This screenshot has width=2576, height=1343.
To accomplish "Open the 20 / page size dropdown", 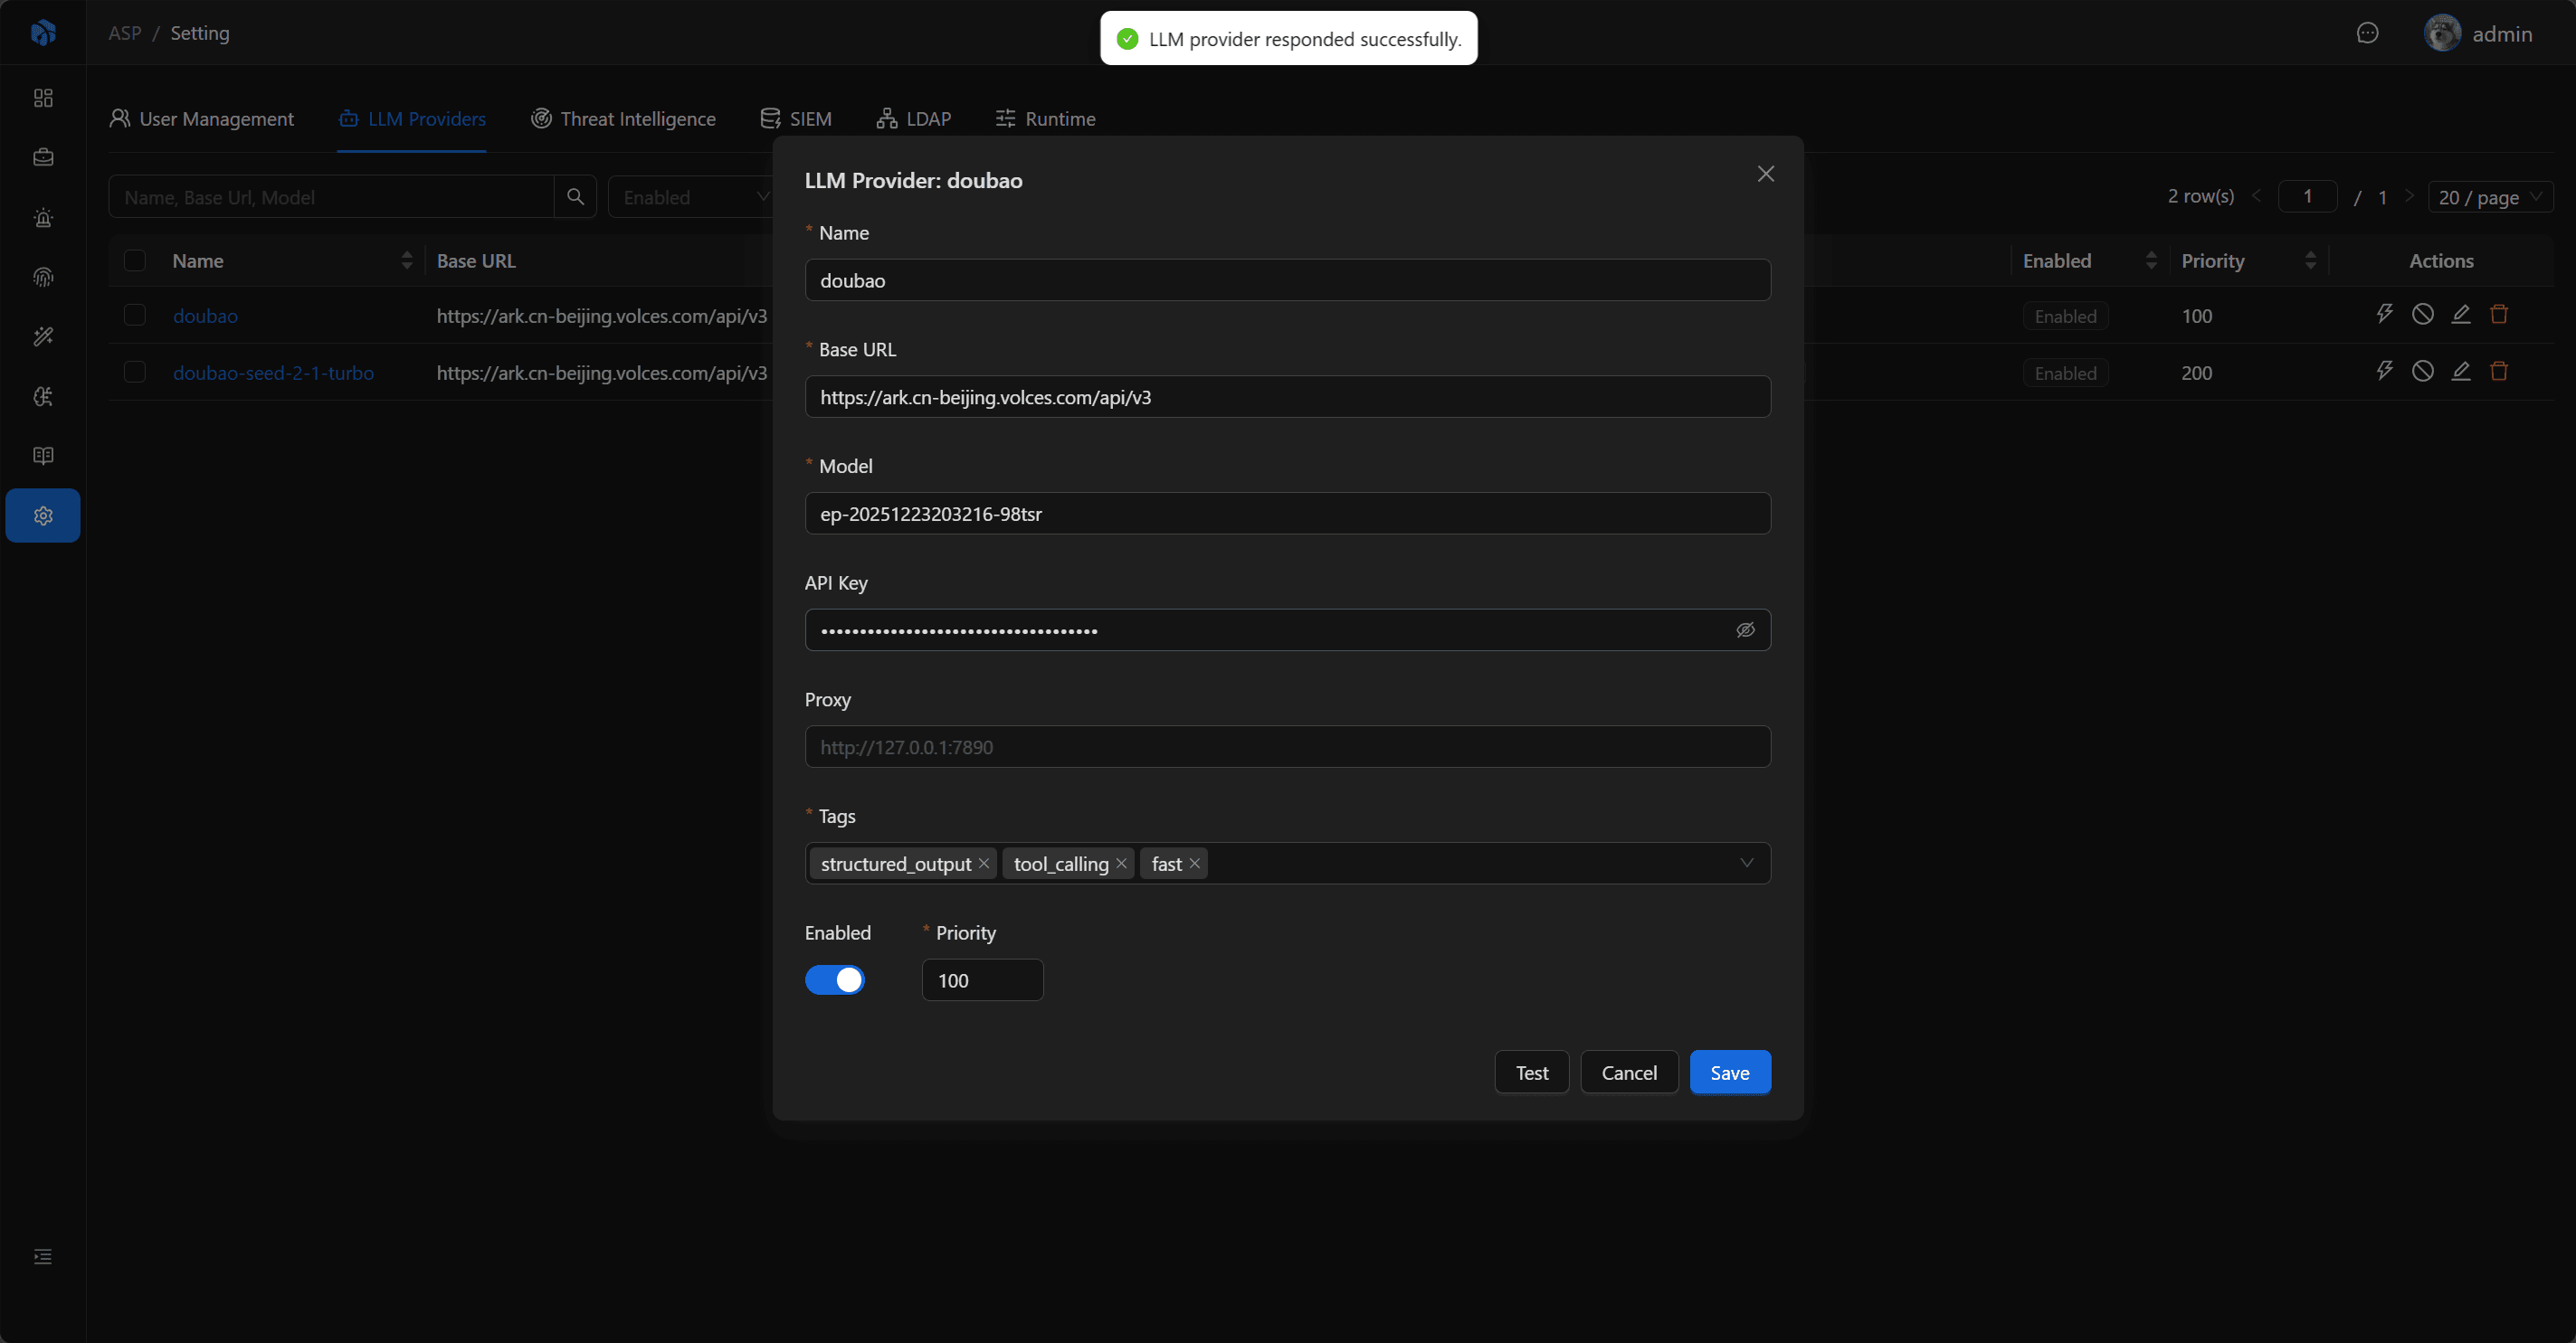I will coord(2490,197).
